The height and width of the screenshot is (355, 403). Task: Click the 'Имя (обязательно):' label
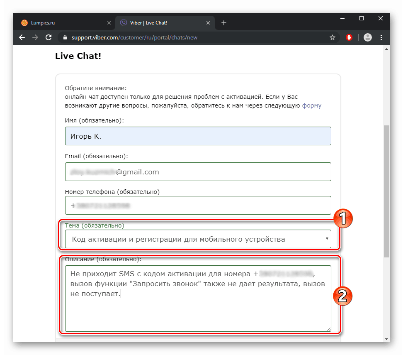pyautogui.click(x=95, y=120)
